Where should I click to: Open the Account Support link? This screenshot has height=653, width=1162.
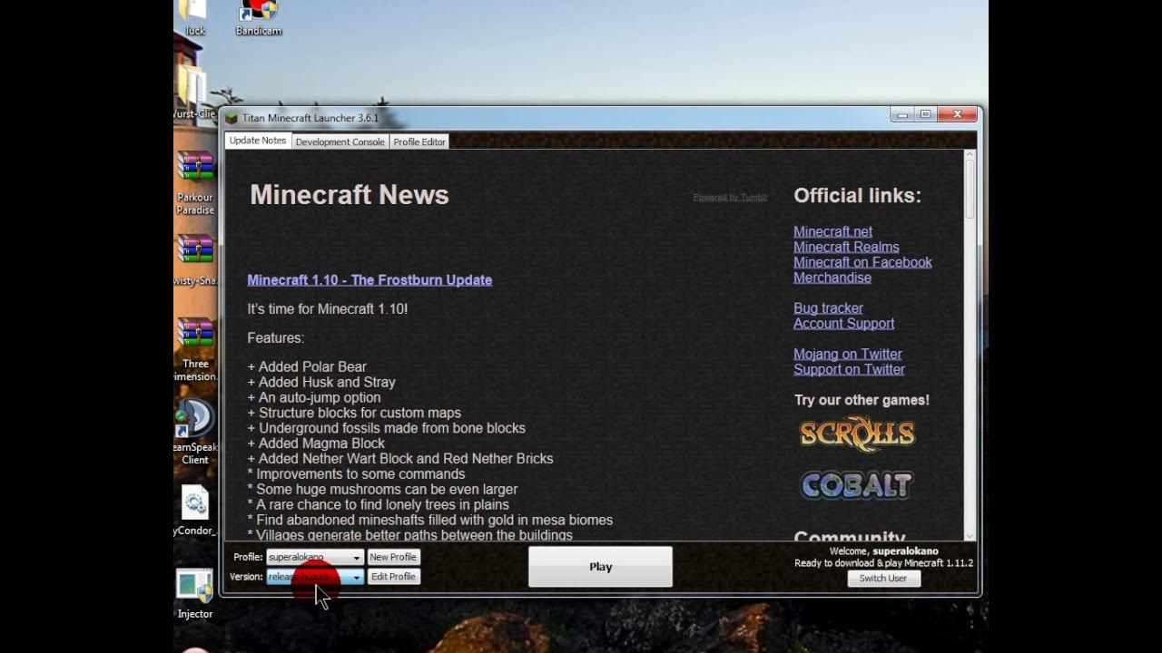[x=843, y=324]
